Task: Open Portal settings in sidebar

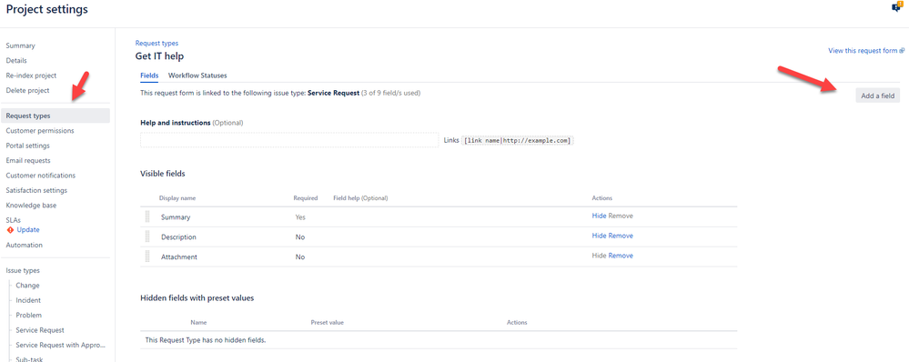Action: click(28, 146)
